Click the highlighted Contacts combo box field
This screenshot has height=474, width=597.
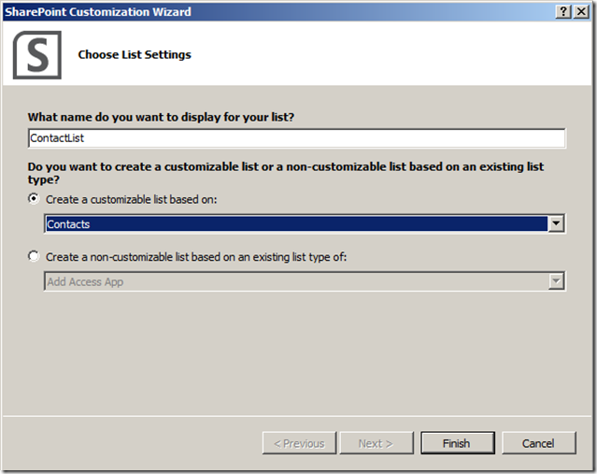point(295,224)
